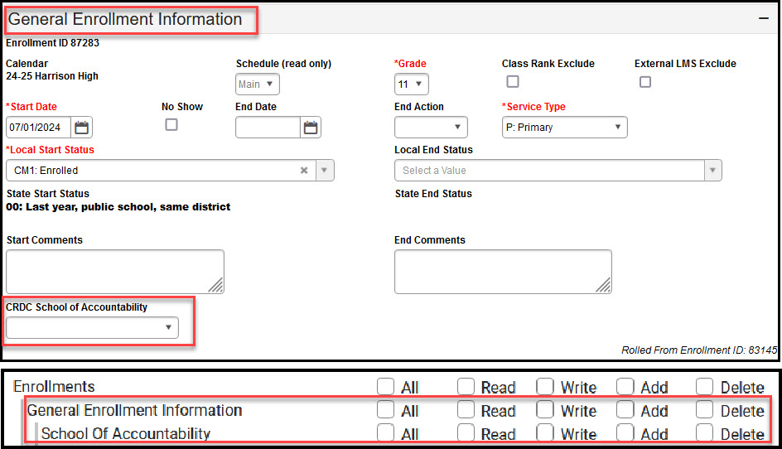Check the Write box for Enrollments
Image resolution: width=782 pixels, height=449 pixels.
click(545, 387)
